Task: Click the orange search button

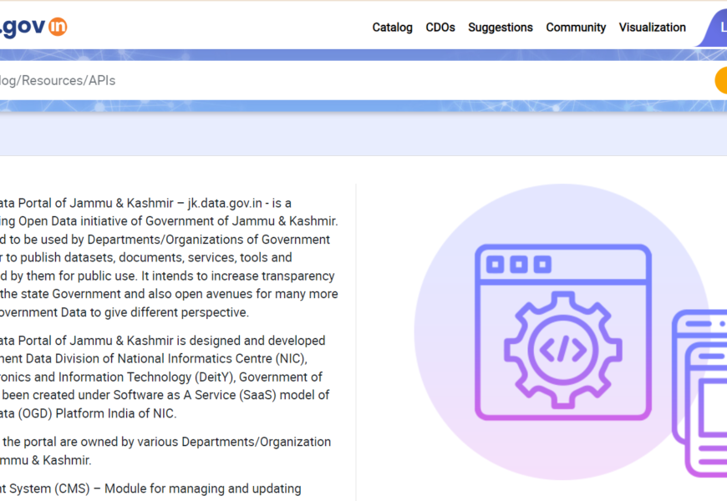Action: click(x=720, y=80)
